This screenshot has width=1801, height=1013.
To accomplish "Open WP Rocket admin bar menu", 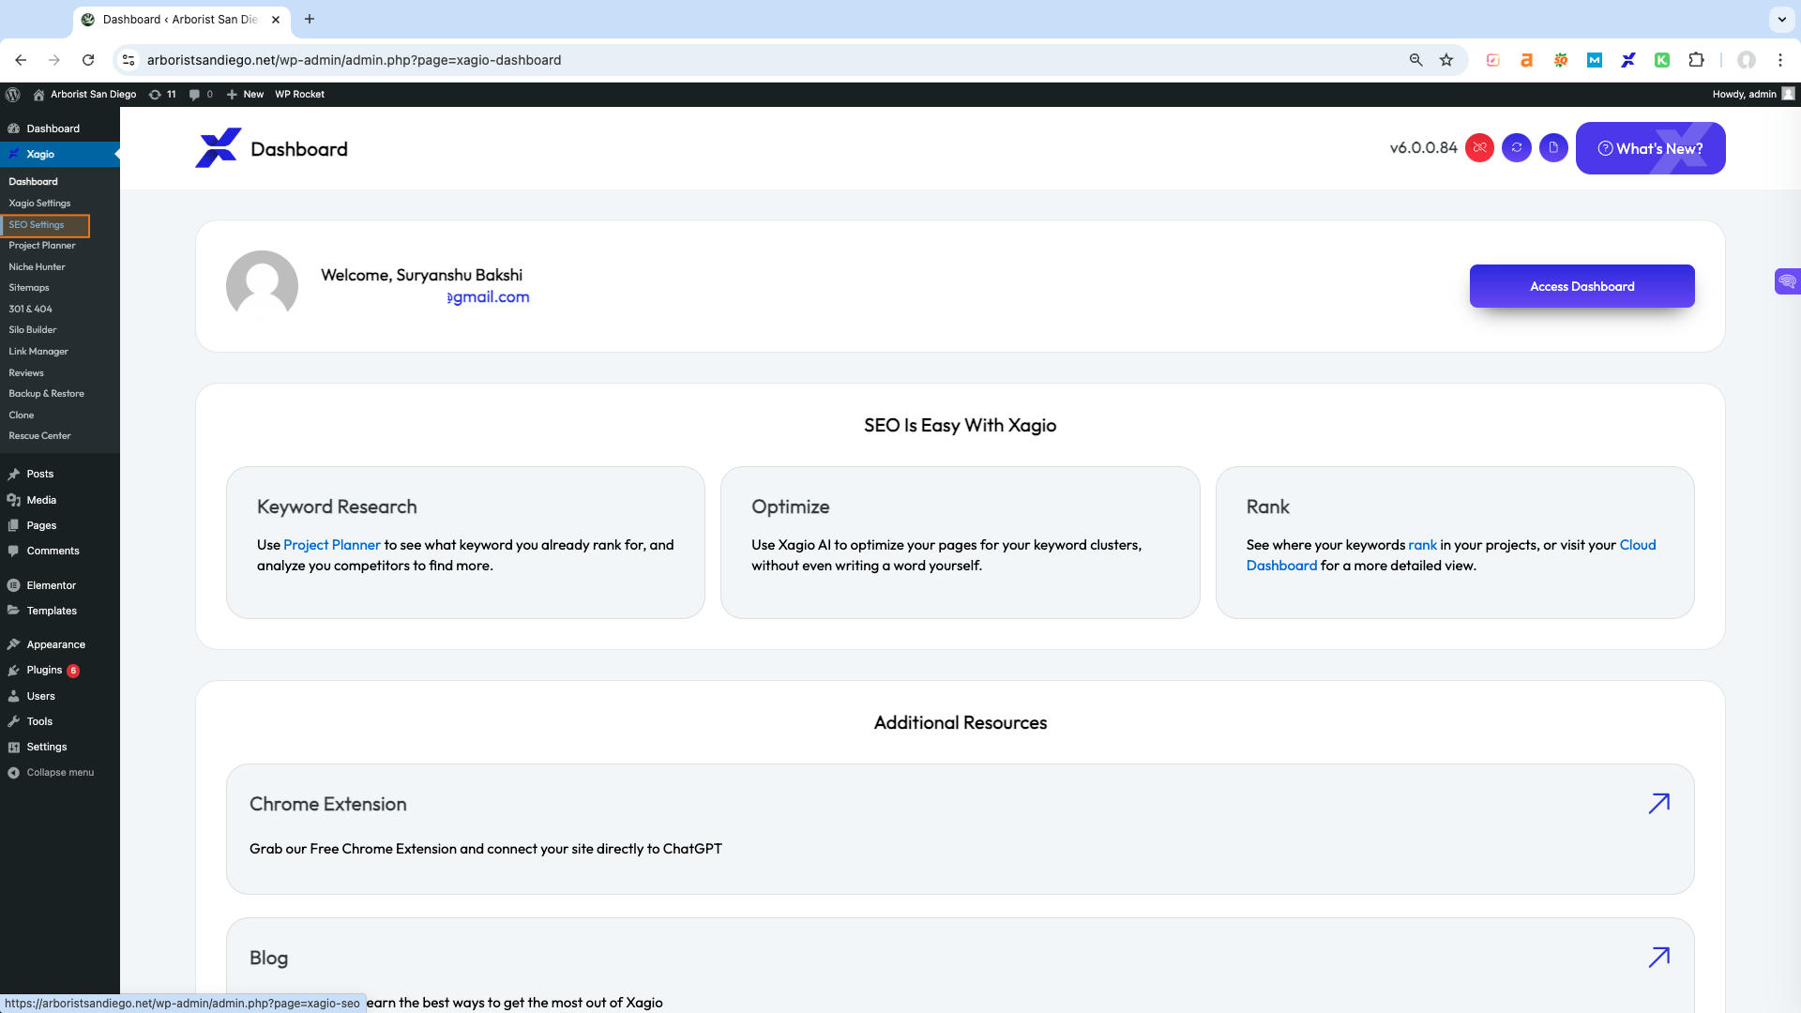I will tap(299, 94).
